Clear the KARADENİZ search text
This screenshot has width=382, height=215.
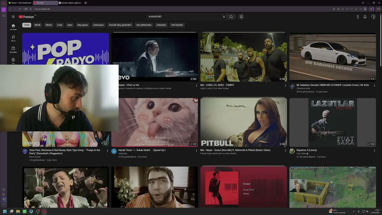point(224,17)
